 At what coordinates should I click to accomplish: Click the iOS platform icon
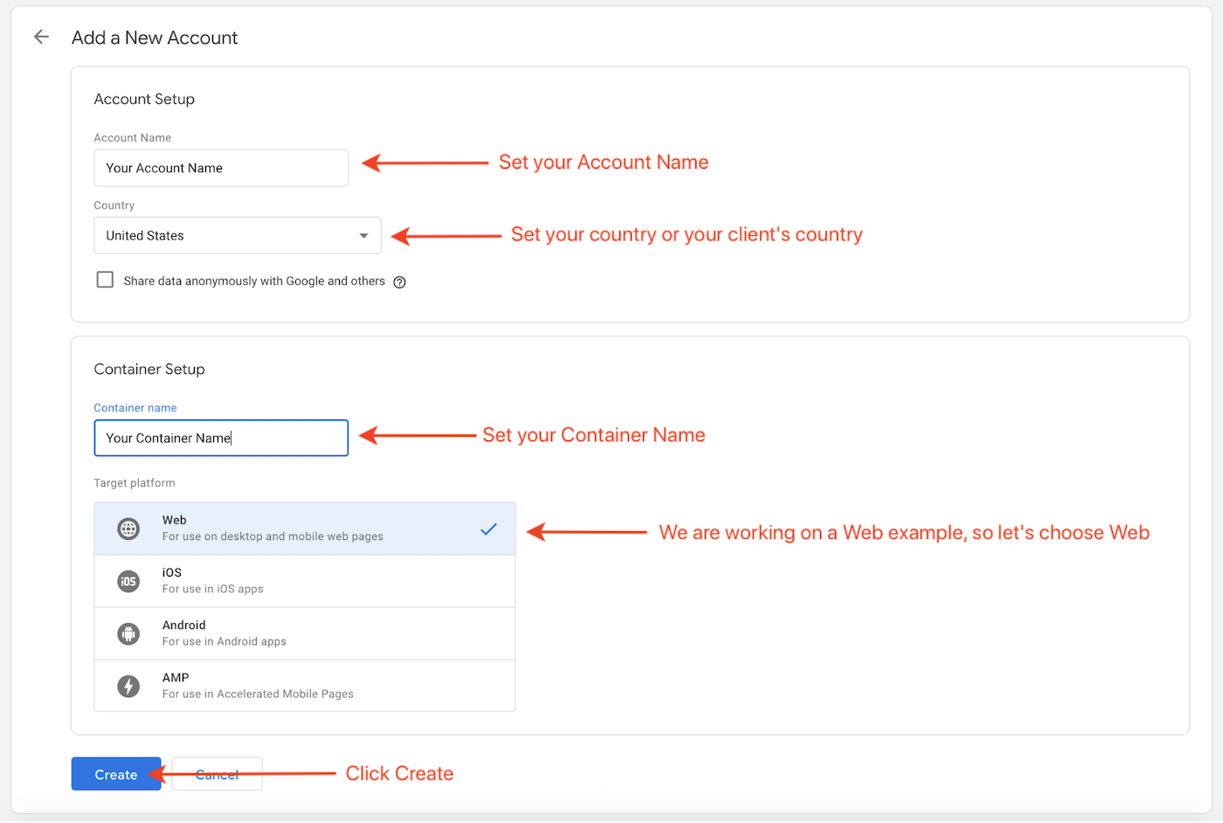pos(128,581)
